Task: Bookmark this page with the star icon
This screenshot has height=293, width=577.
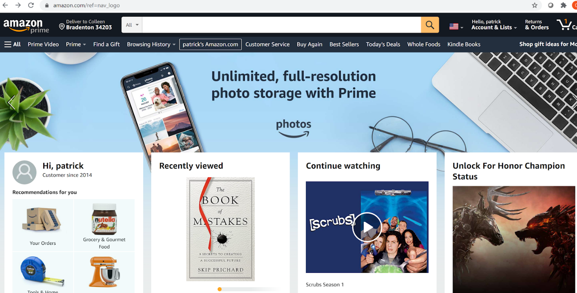Action: (x=535, y=5)
